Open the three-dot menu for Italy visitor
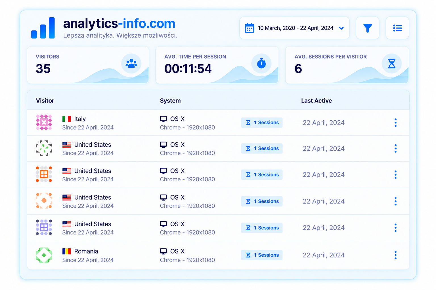Image resolution: width=436 pixels, height=290 pixels. tap(395, 123)
